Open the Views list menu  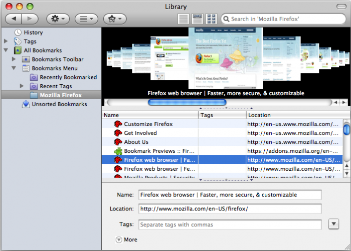[x=86, y=19]
